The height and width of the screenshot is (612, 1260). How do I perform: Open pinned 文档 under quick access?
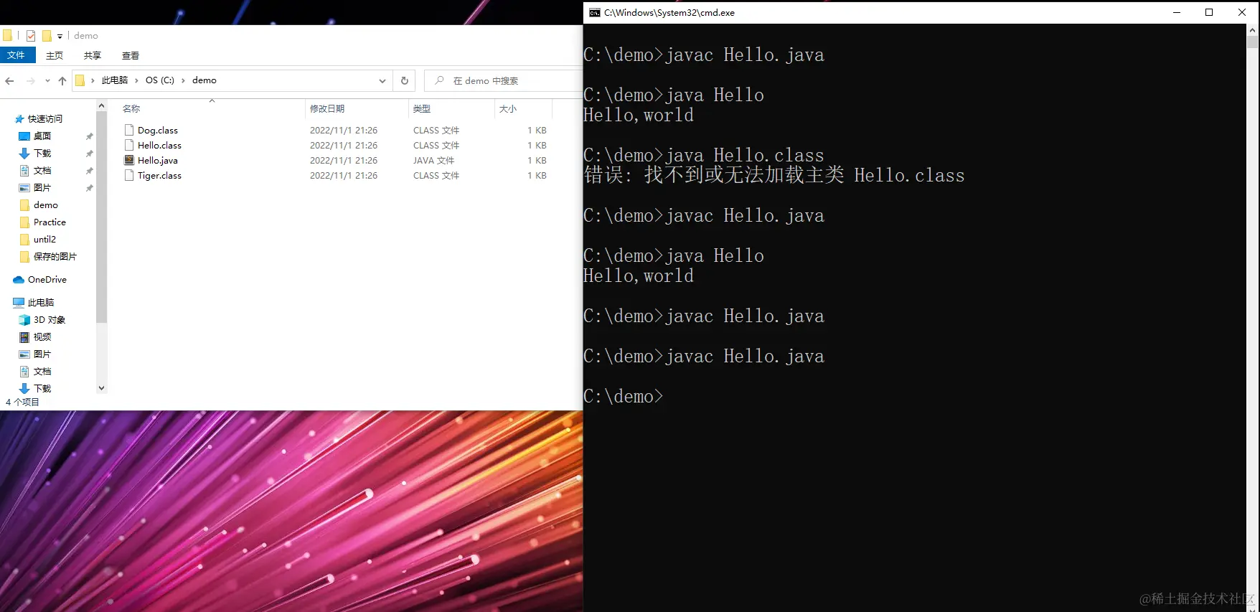pyautogui.click(x=42, y=170)
